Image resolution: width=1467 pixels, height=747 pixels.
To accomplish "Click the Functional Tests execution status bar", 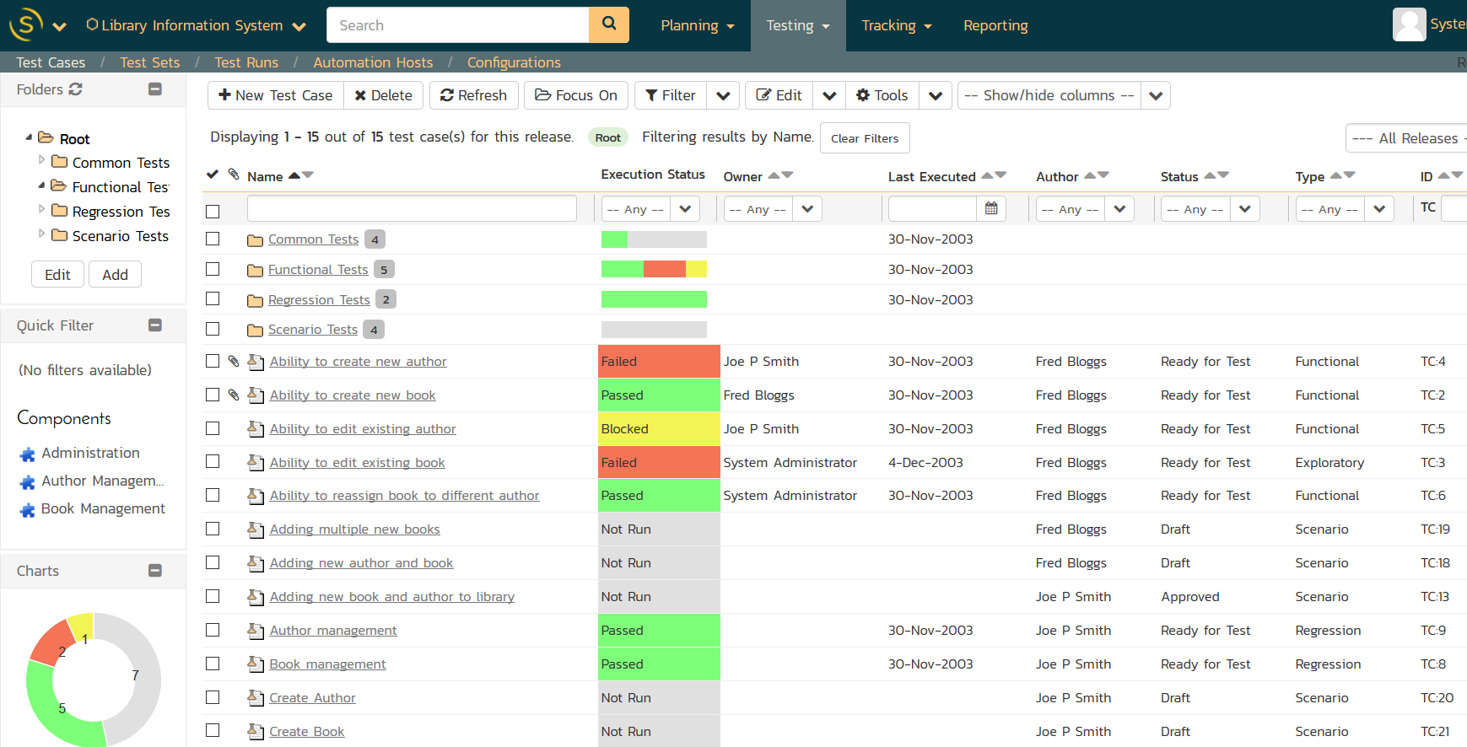I will point(654,269).
